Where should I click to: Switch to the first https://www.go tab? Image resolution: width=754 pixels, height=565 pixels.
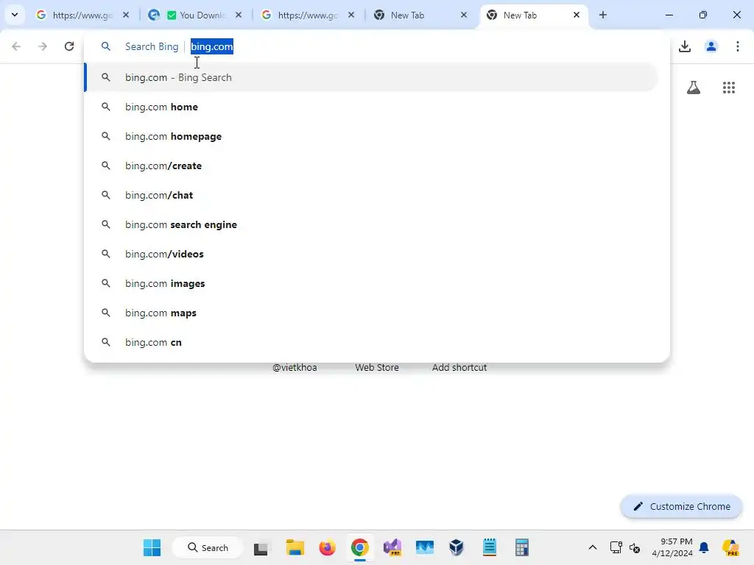[x=74, y=15]
